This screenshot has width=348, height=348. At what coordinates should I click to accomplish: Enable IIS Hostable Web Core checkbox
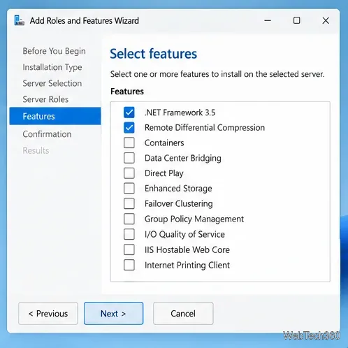coord(129,249)
